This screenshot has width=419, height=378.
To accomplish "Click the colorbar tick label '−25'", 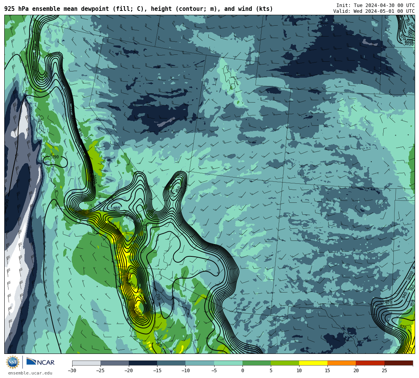I will tap(100, 371).
